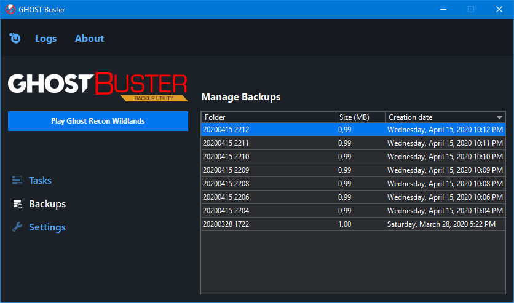Image resolution: width=514 pixels, height=303 pixels.
Task: Toggle the Creation date sort arrow
Action: [499, 117]
